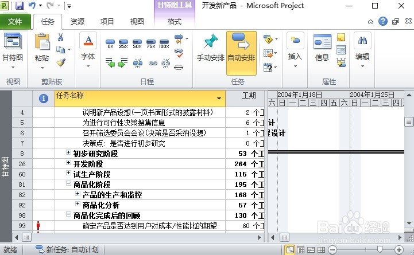Open the Font (字体) group button
Screen dimensions: 414x255
[88, 50]
